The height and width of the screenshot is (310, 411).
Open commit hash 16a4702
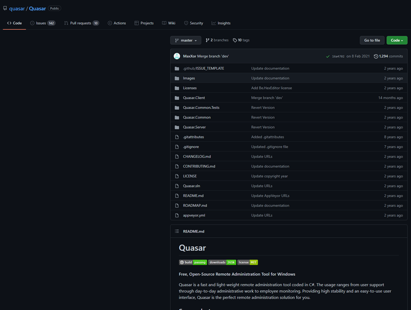coord(338,56)
